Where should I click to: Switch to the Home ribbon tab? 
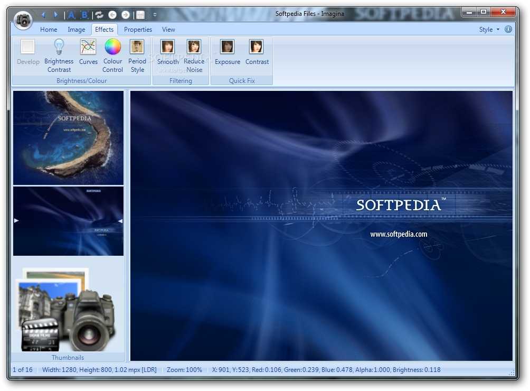point(49,30)
